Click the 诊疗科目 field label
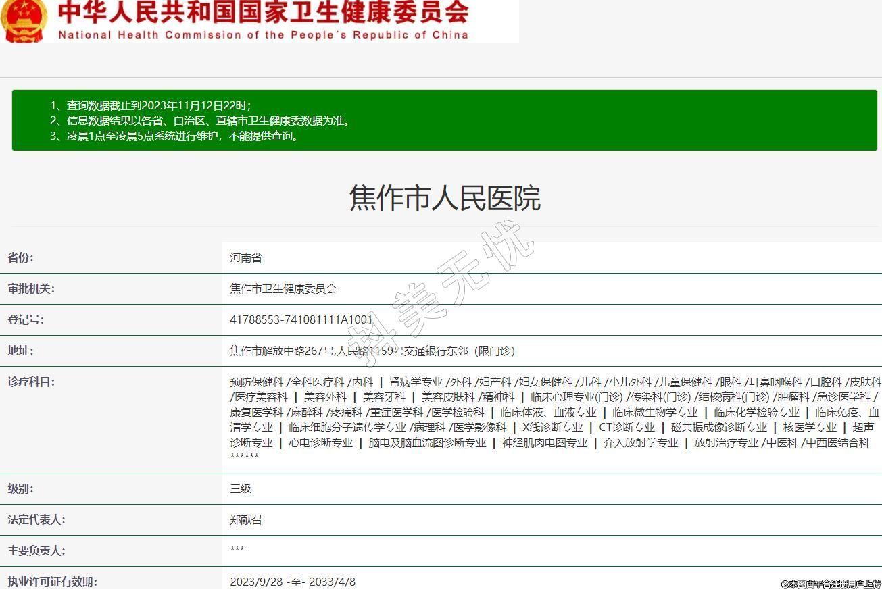The width and height of the screenshot is (882, 589). coord(31,382)
